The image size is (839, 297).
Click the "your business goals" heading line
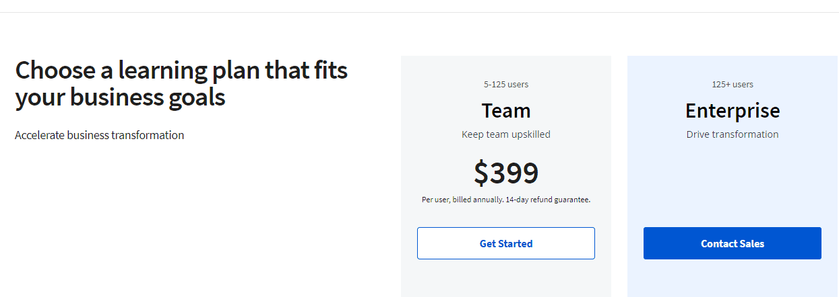(x=120, y=98)
